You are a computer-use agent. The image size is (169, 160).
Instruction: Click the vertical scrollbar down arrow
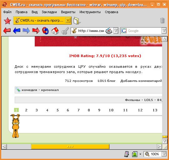165,141
